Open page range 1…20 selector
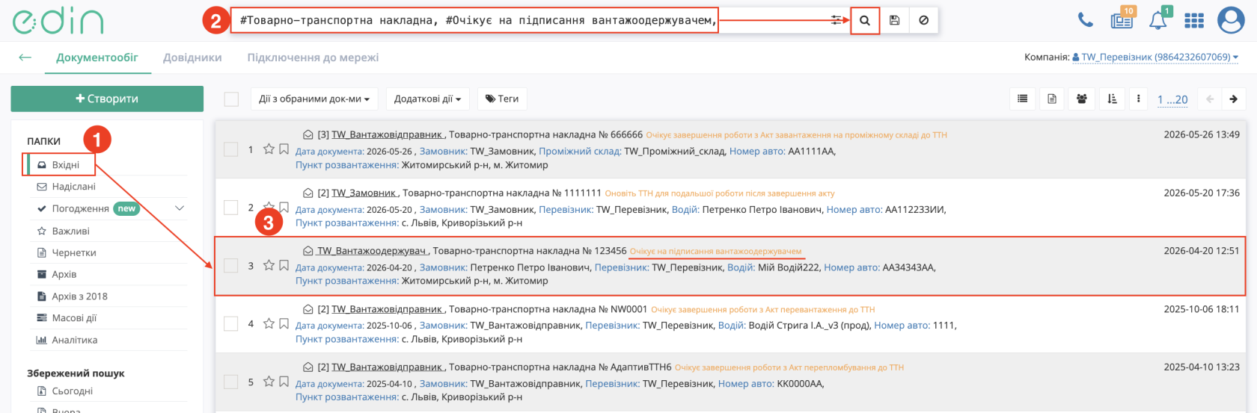 tap(1172, 99)
